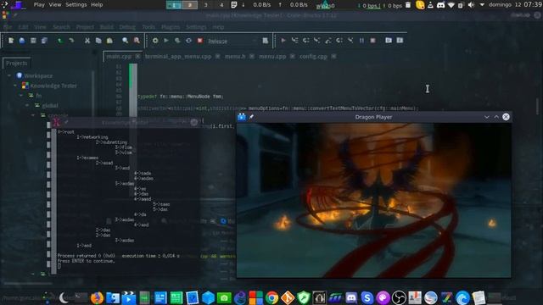Click the Show select target dialog icon
Screen dimensions: 543x305
[266, 41]
